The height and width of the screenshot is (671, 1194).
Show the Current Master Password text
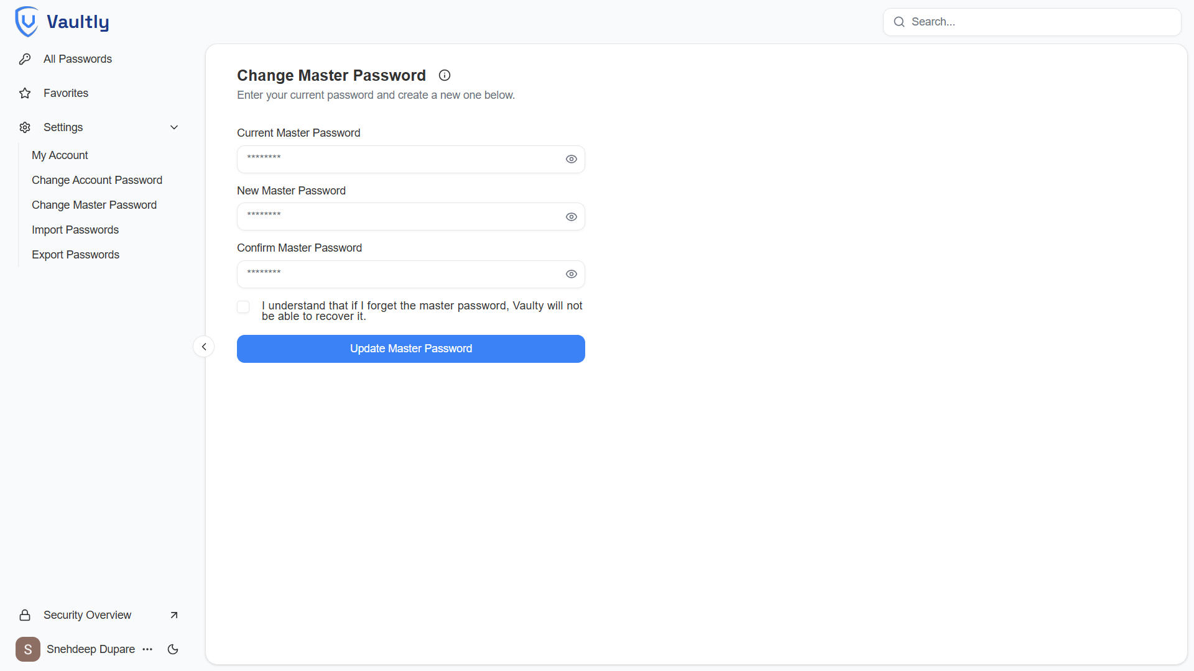tap(572, 159)
